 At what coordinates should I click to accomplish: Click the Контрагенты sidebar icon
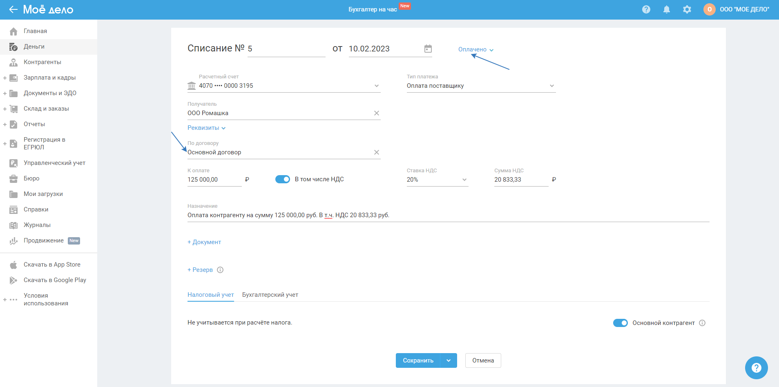tap(13, 62)
